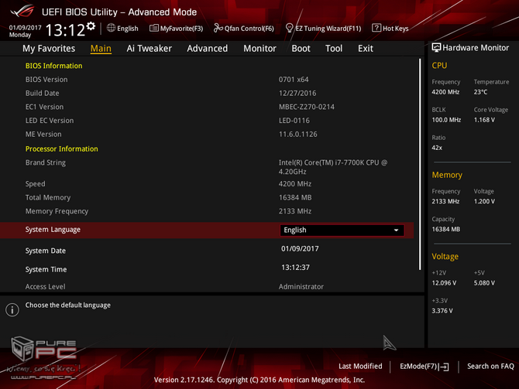Click the main panel vertical scrollbar
Viewport: 519px width, 389px height.
[x=420, y=164]
